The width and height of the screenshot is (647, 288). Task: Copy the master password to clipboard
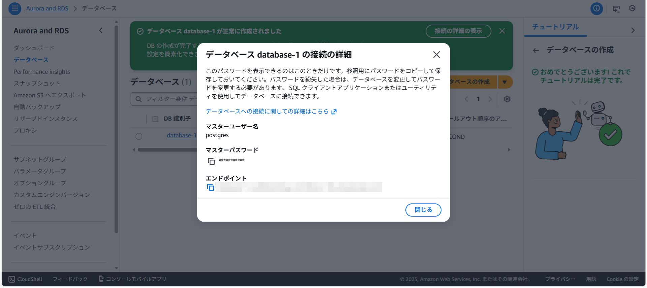pos(211,161)
